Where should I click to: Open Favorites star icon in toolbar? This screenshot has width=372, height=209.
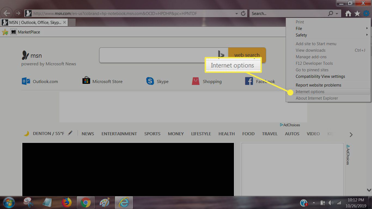pyautogui.click(x=357, y=13)
